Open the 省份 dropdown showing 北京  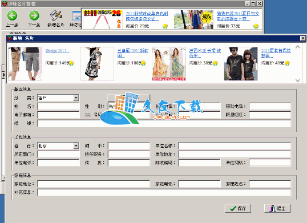[x=76, y=146]
